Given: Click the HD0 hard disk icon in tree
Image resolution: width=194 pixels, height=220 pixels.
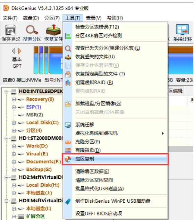Looking at the screenshot, I should pyautogui.click(x=14, y=92).
